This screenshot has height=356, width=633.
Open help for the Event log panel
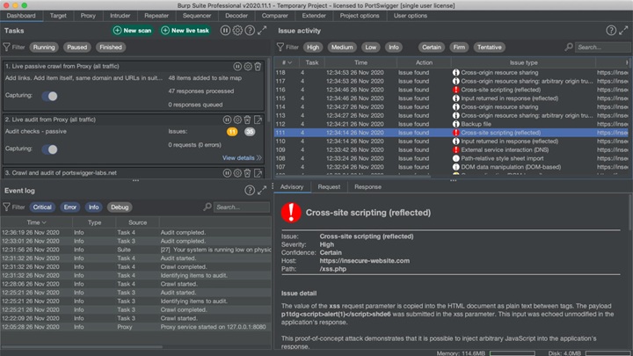(248, 191)
